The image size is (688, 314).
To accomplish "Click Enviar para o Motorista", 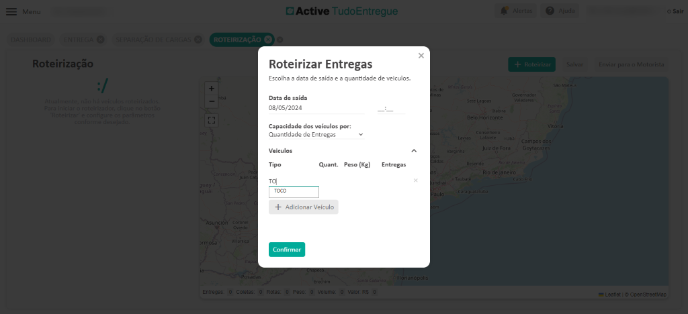I will click(x=632, y=64).
